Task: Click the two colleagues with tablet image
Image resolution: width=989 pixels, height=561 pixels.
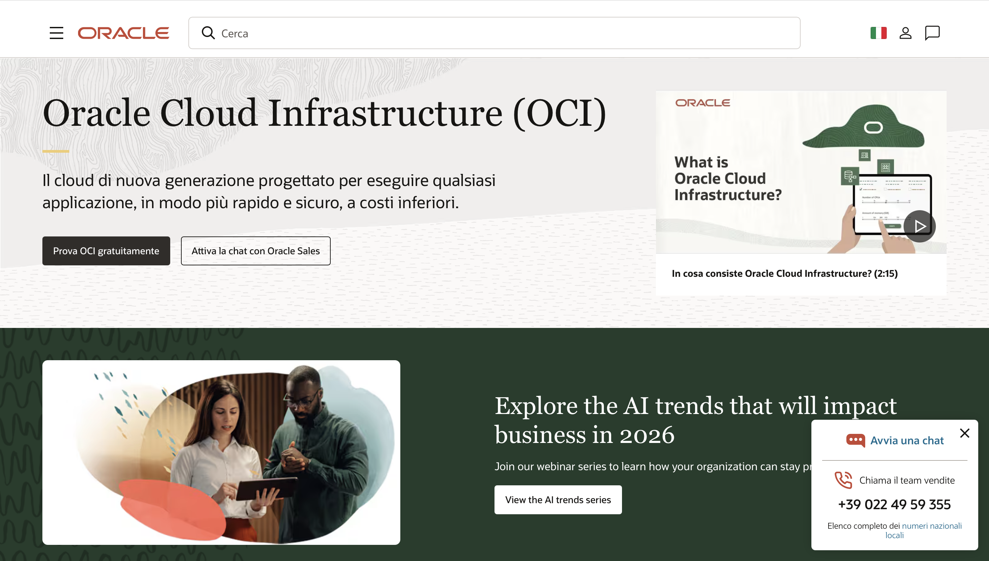Action: click(x=221, y=452)
